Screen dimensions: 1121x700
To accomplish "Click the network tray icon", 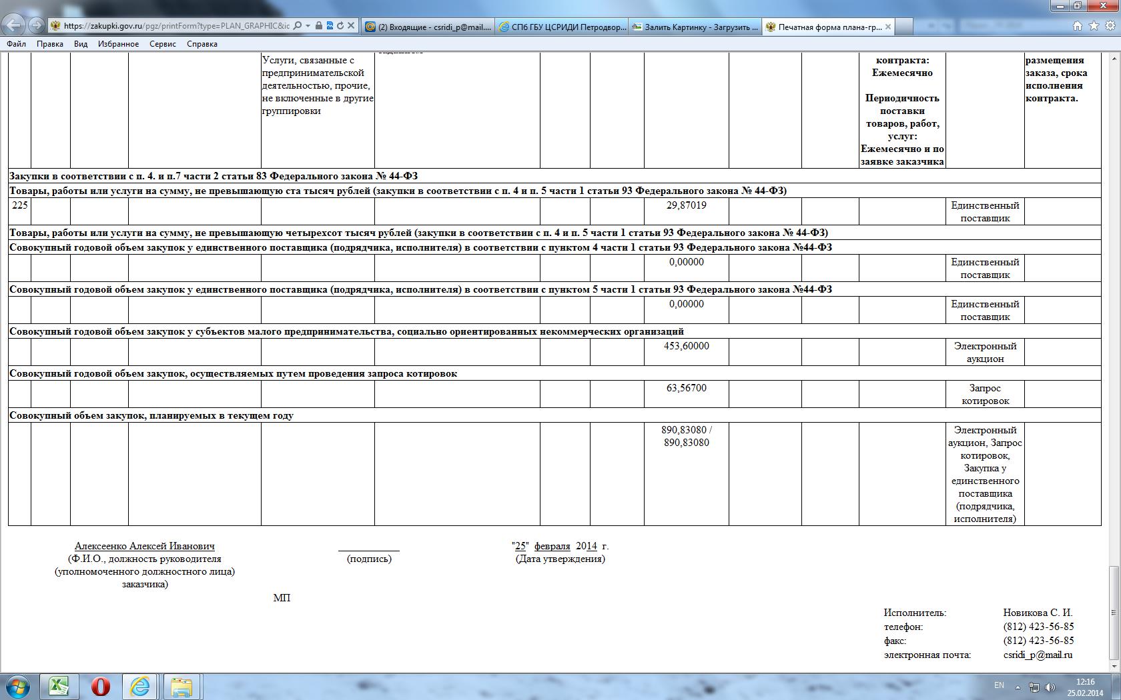I will 1034,687.
